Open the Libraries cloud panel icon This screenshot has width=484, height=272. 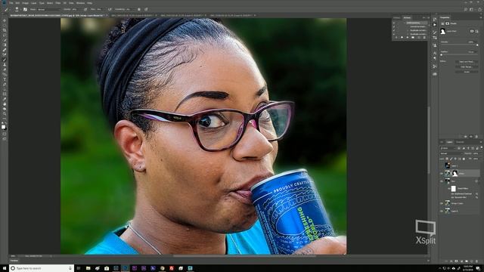tap(435, 74)
